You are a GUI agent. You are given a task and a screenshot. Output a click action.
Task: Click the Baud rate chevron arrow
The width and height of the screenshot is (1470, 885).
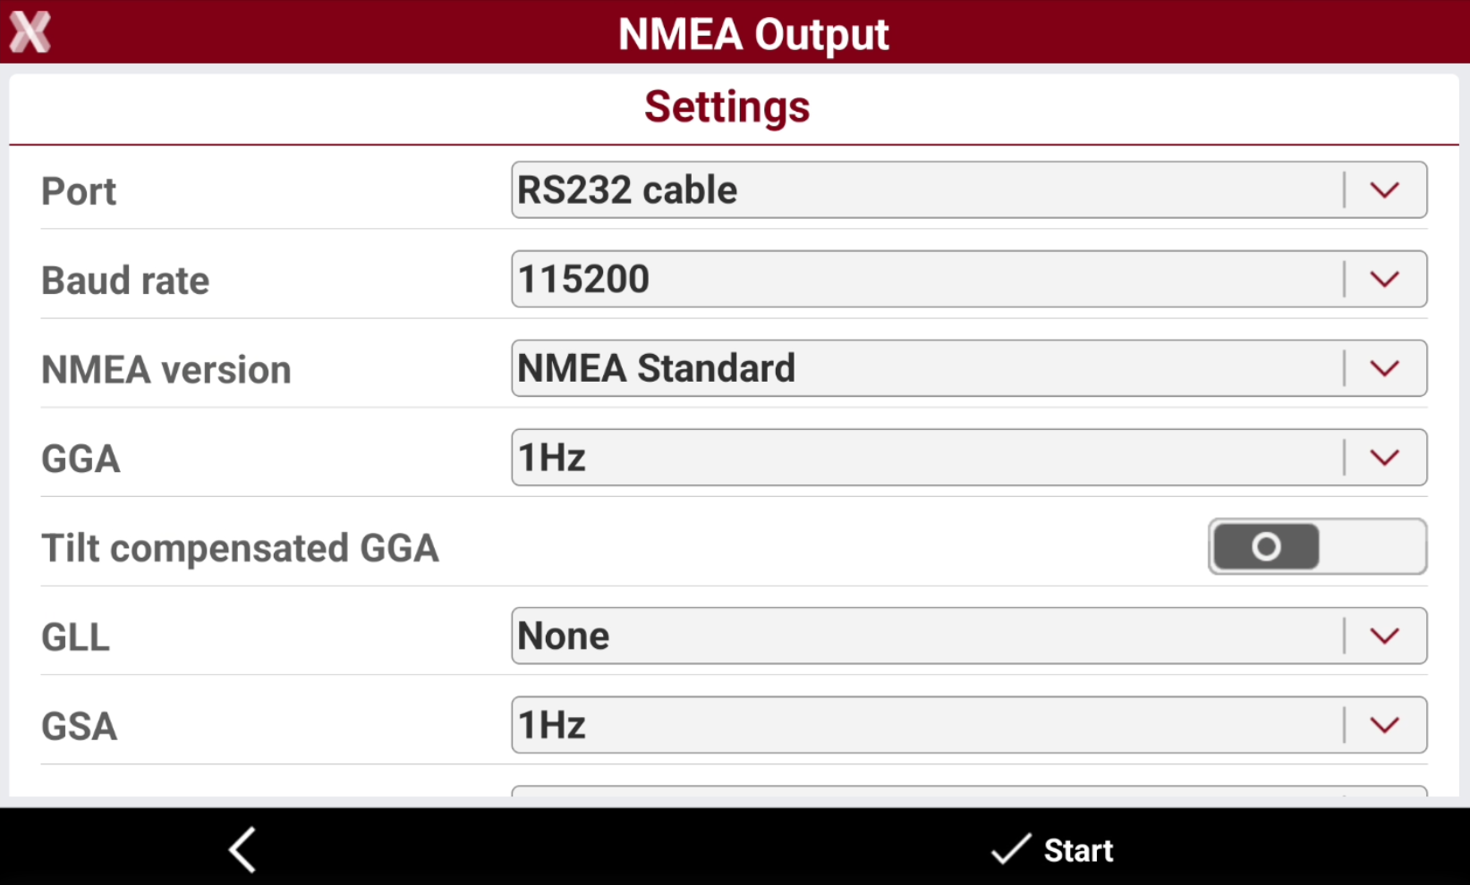tap(1384, 279)
